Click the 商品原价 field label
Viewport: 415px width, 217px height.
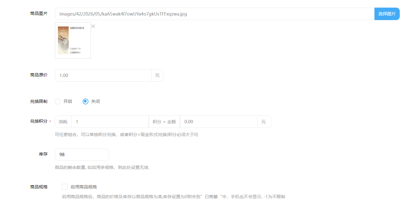coord(39,75)
